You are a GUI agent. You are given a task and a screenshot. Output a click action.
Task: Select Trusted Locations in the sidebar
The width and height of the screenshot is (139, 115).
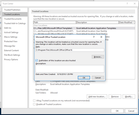pyautogui.click(x=15, y=14)
